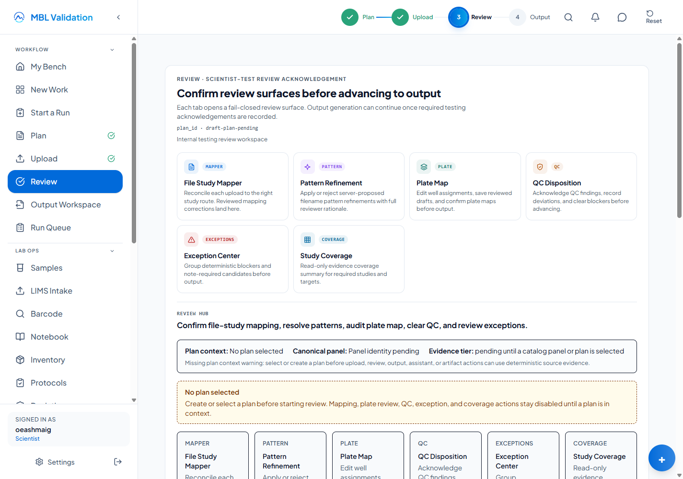The image size is (683, 479).
Task: Click the Settings link in sidebar footer
Action: pos(55,462)
